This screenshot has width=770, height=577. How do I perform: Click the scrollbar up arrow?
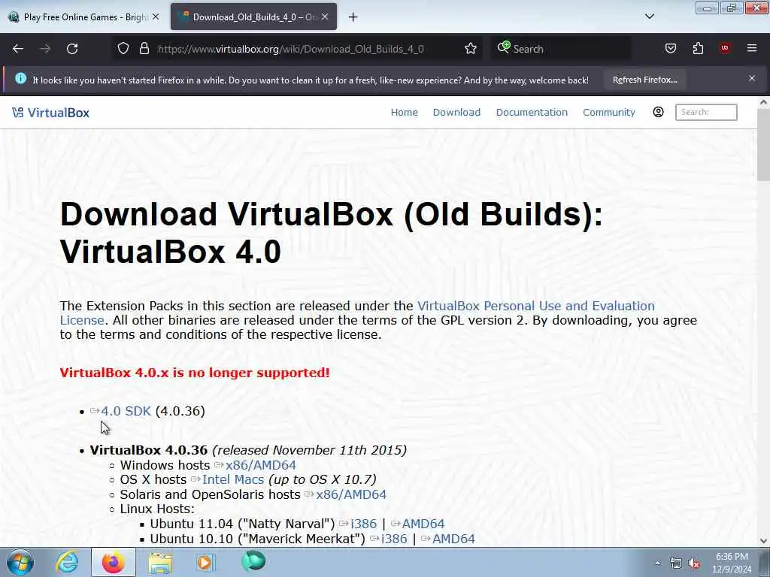coord(763,102)
